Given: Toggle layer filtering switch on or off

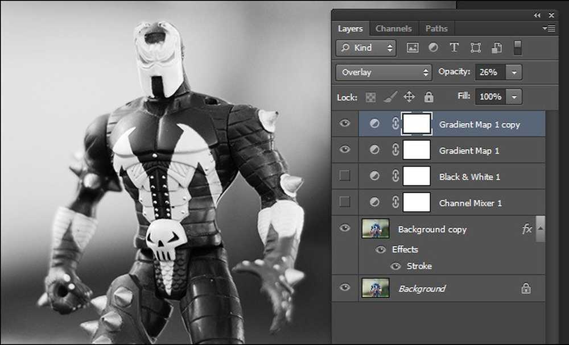Looking at the screenshot, I should coord(518,48).
